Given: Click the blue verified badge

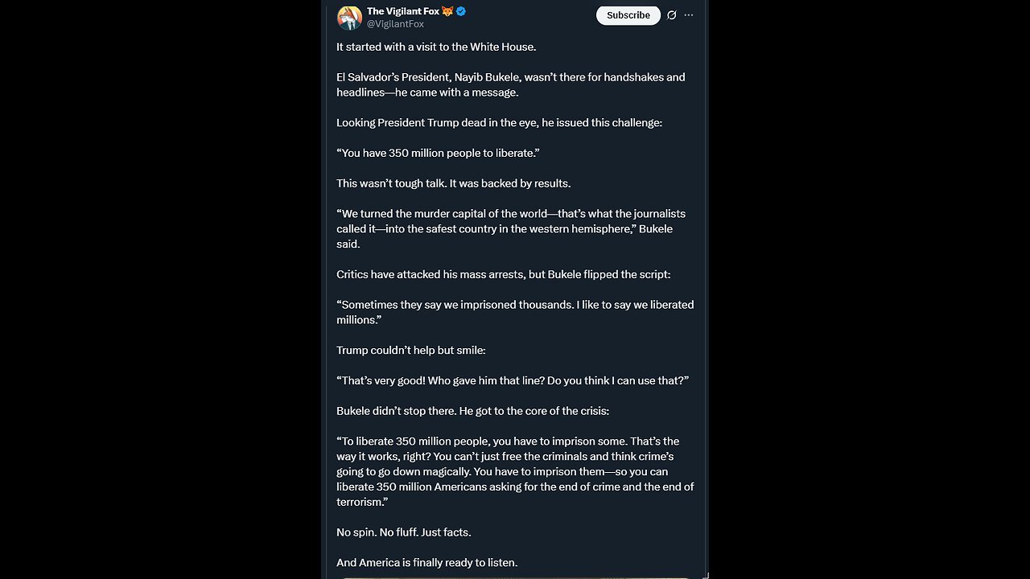Looking at the screenshot, I should click(461, 11).
